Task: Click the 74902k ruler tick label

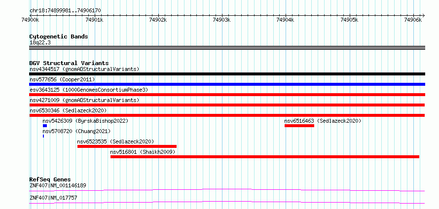Action: [x=158, y=20]
